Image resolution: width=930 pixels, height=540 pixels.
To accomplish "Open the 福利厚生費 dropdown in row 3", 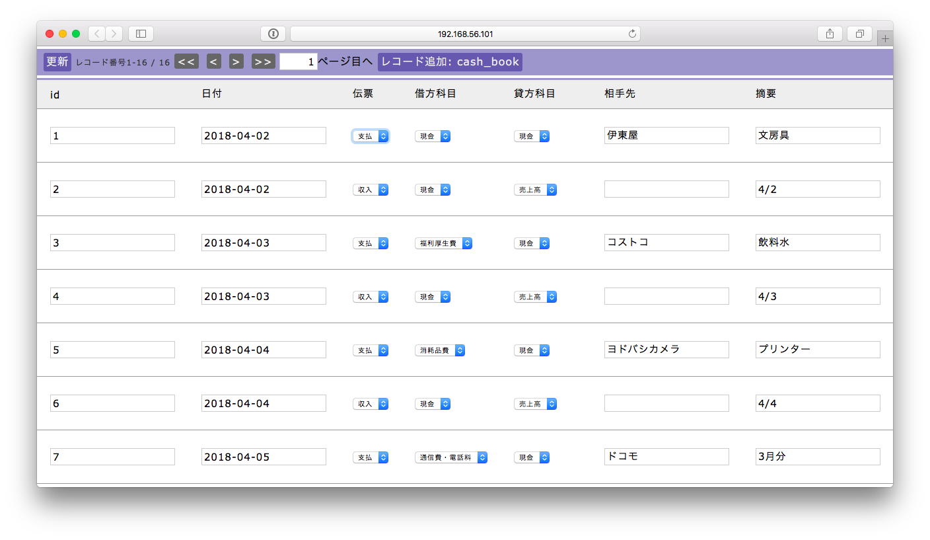I will coord(443,243).
